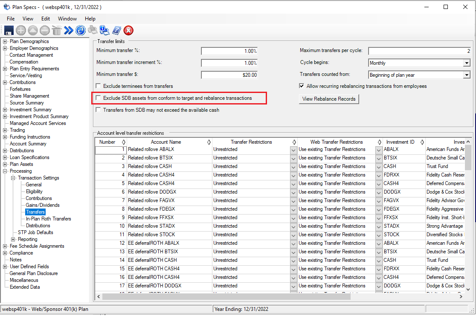Check Exclude SDB assets from conform to target
This screenshot has width=476, height=316.
[x=99, y=98]
